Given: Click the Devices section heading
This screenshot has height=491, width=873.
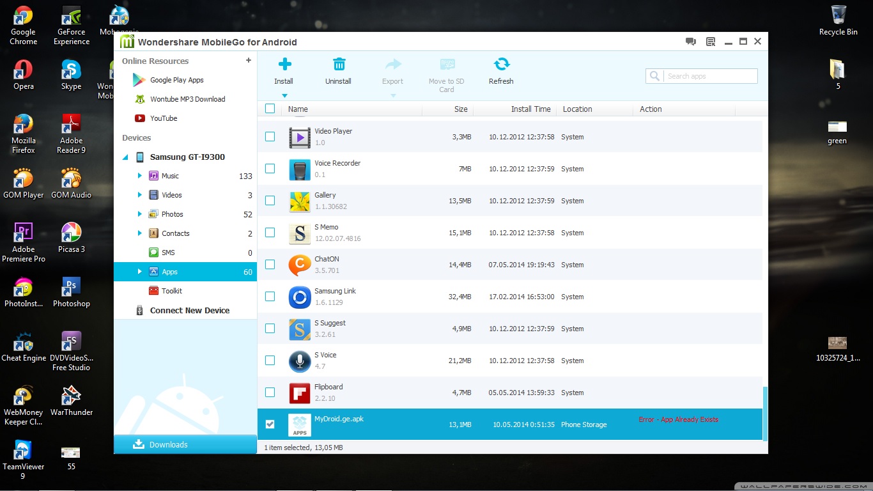Looking at the screenshot, I should (137, 137).
